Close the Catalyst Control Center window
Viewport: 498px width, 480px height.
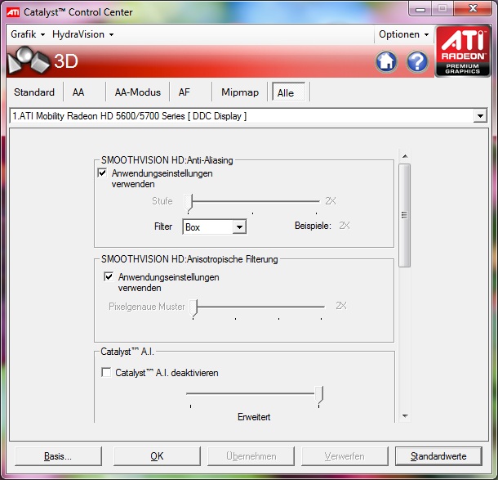point(473,9)
